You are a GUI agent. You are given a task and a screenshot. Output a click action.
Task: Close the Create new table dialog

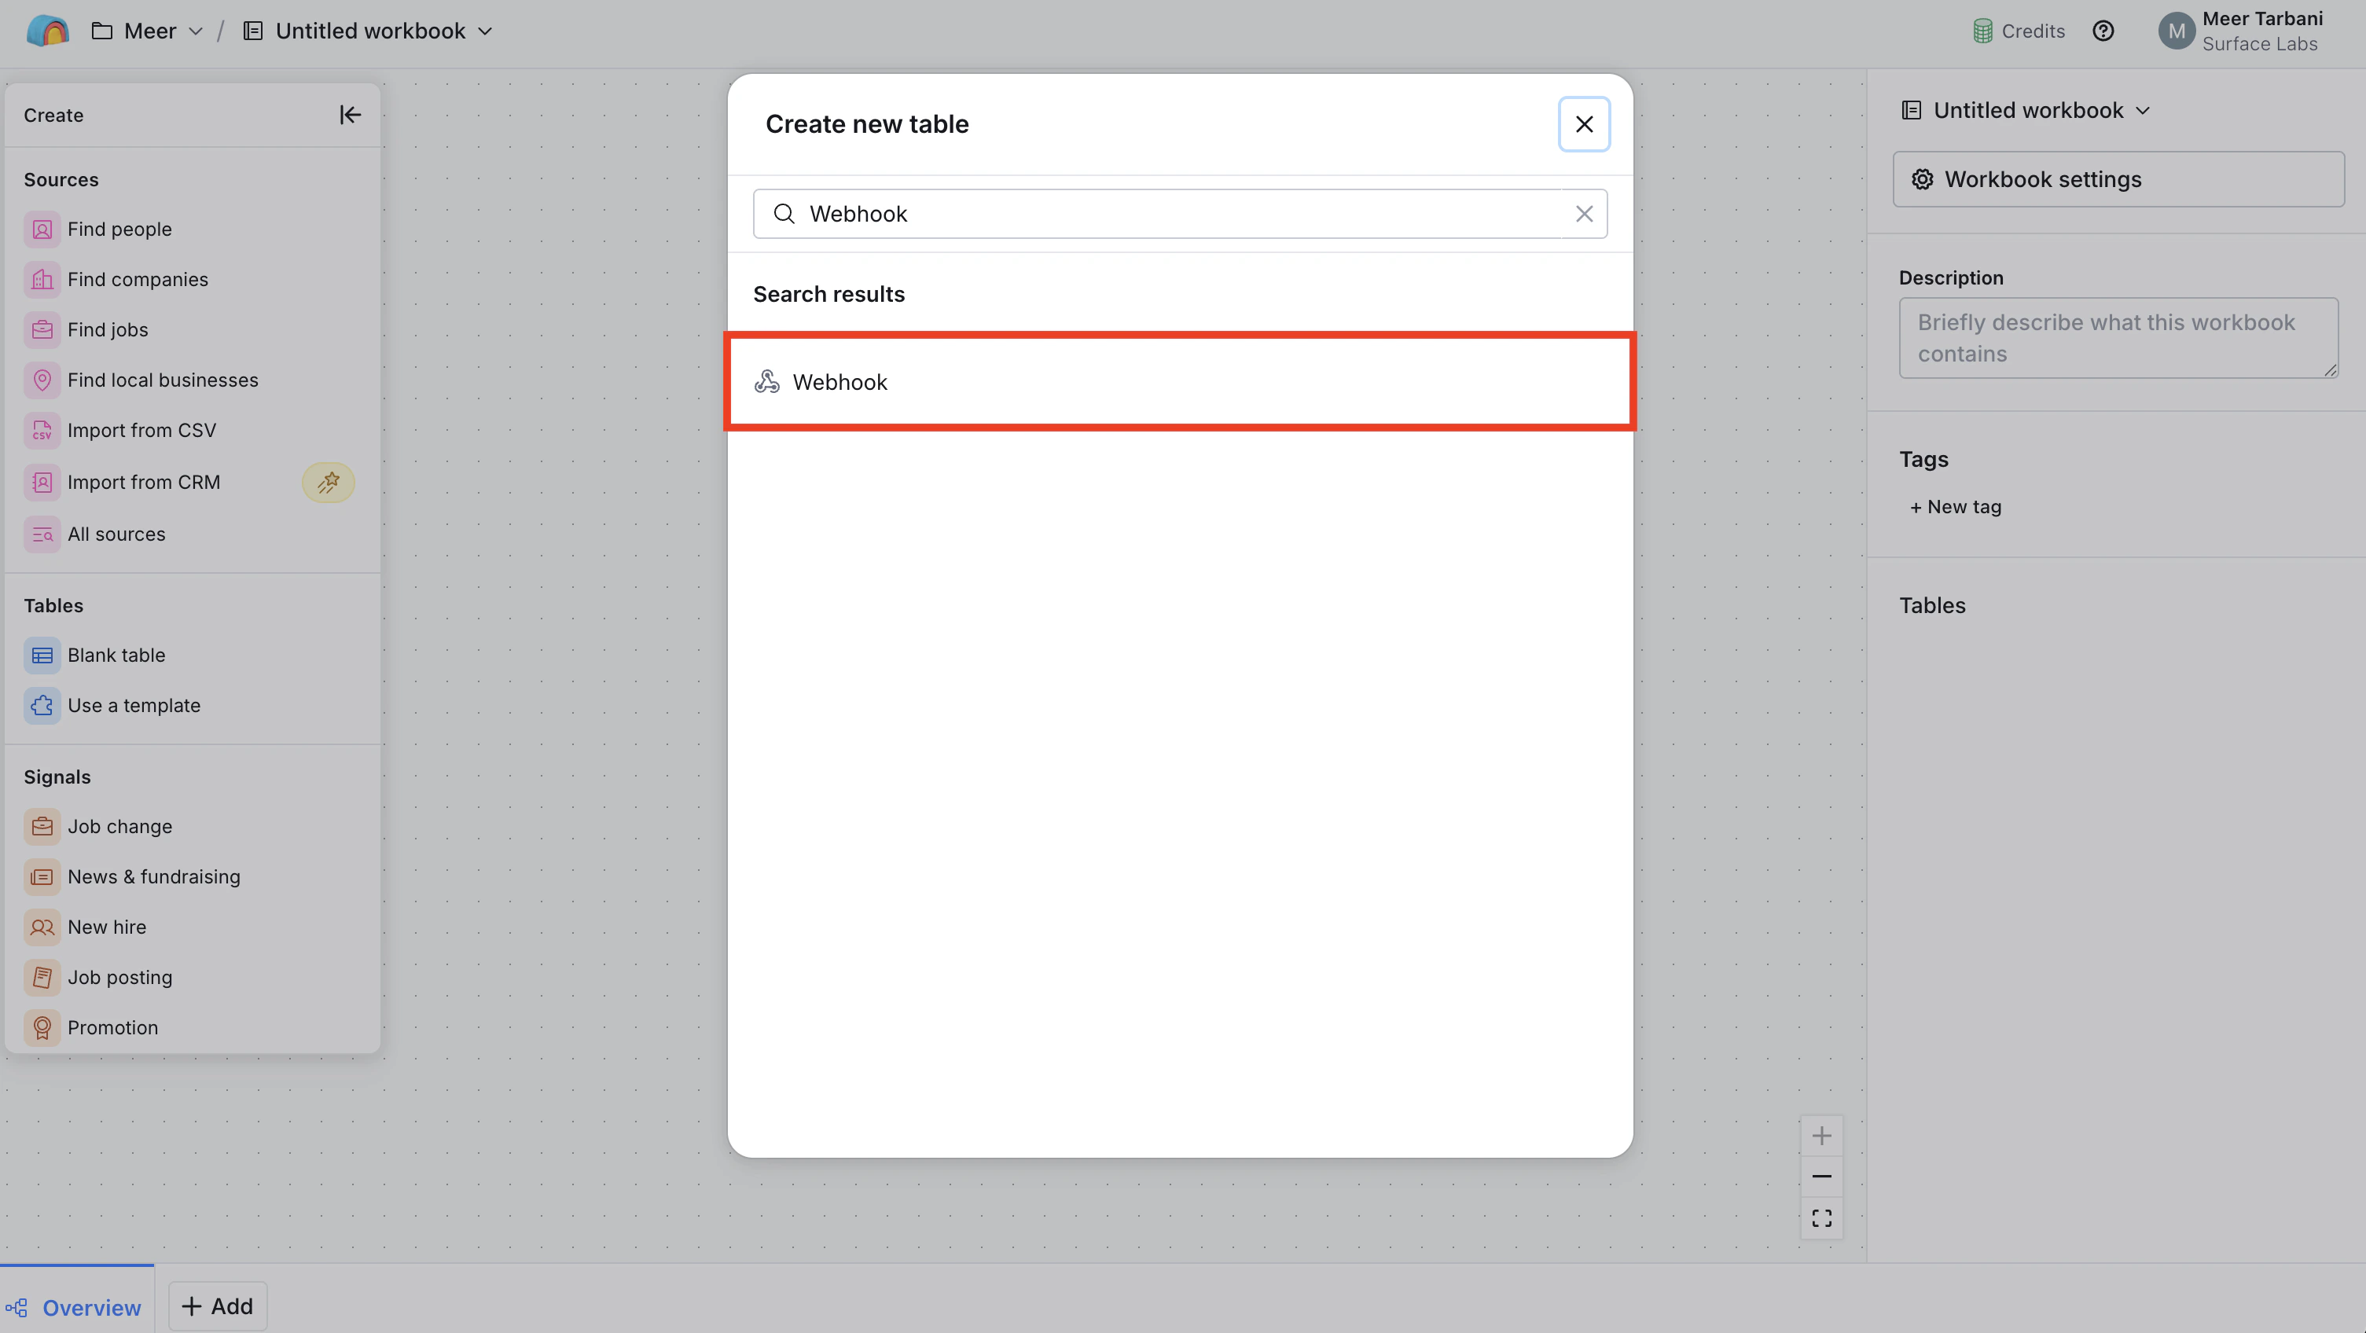(1583, 124)
